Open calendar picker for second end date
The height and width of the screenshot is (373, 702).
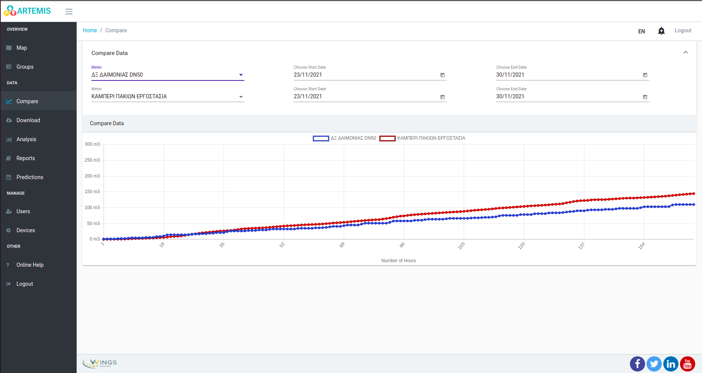click(x=645, y=97)
